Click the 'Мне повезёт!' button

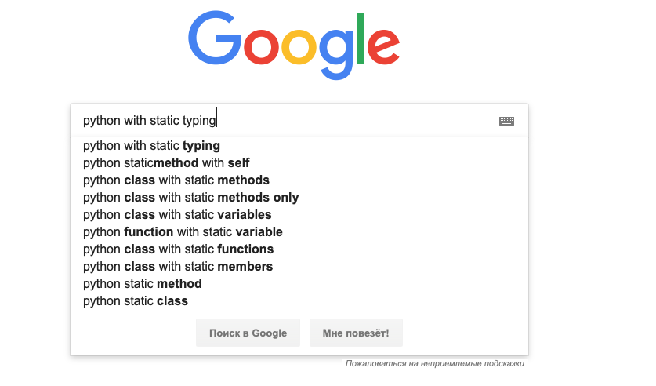(x=356, y=333)
